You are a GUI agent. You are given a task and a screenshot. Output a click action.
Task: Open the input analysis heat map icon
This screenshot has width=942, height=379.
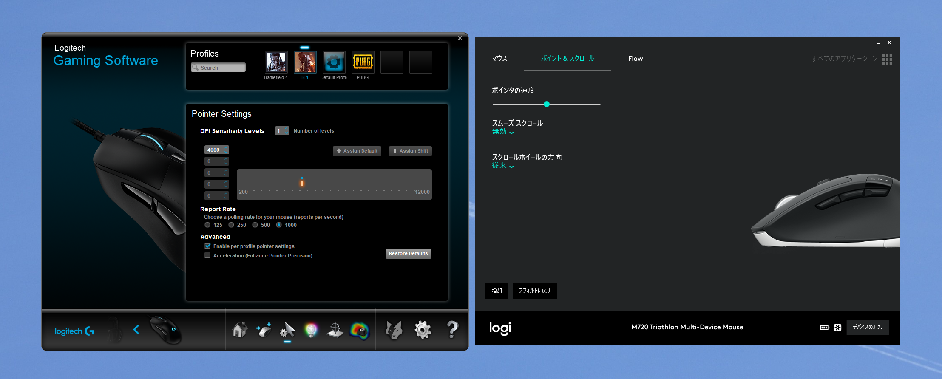(x=360, y=331)
